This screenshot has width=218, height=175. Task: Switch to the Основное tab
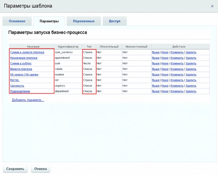point(17,21)
